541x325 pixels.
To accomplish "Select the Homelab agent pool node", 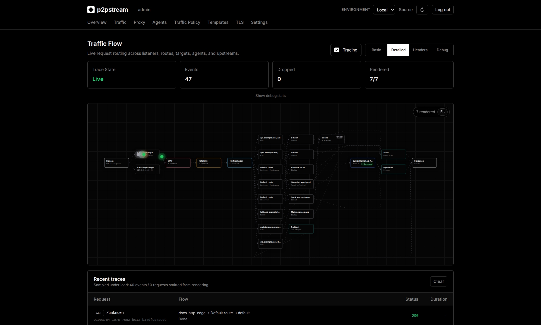I will pyautogui.click(x=301, y=184).
